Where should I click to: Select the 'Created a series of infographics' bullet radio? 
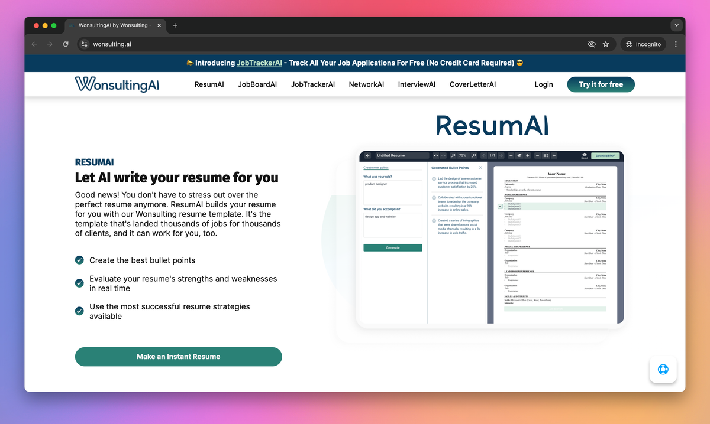pos(434,220)
